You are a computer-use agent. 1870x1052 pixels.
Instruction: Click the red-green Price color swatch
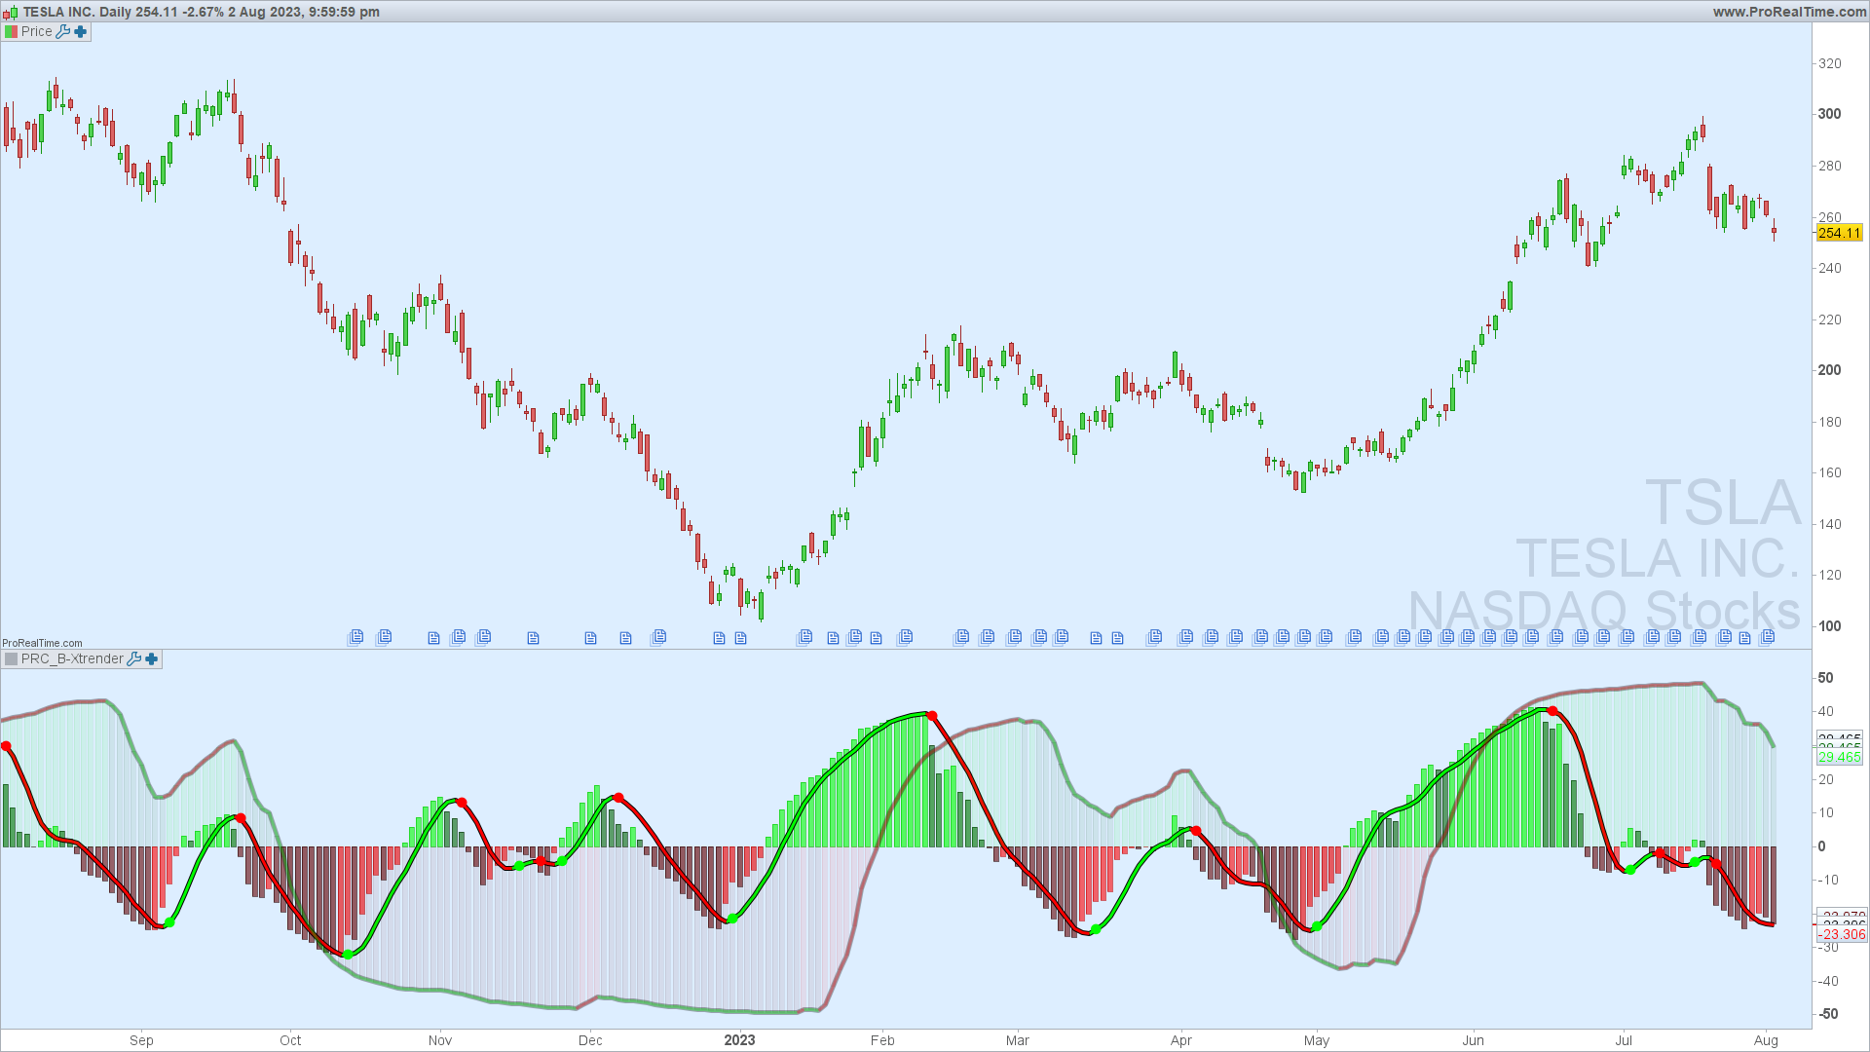(x=11, y=31)
